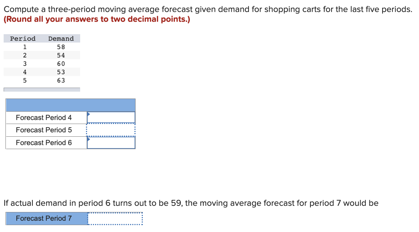Click the Demand column header
The width and height of the screenshot is (419, 232).
pos(60,39)
